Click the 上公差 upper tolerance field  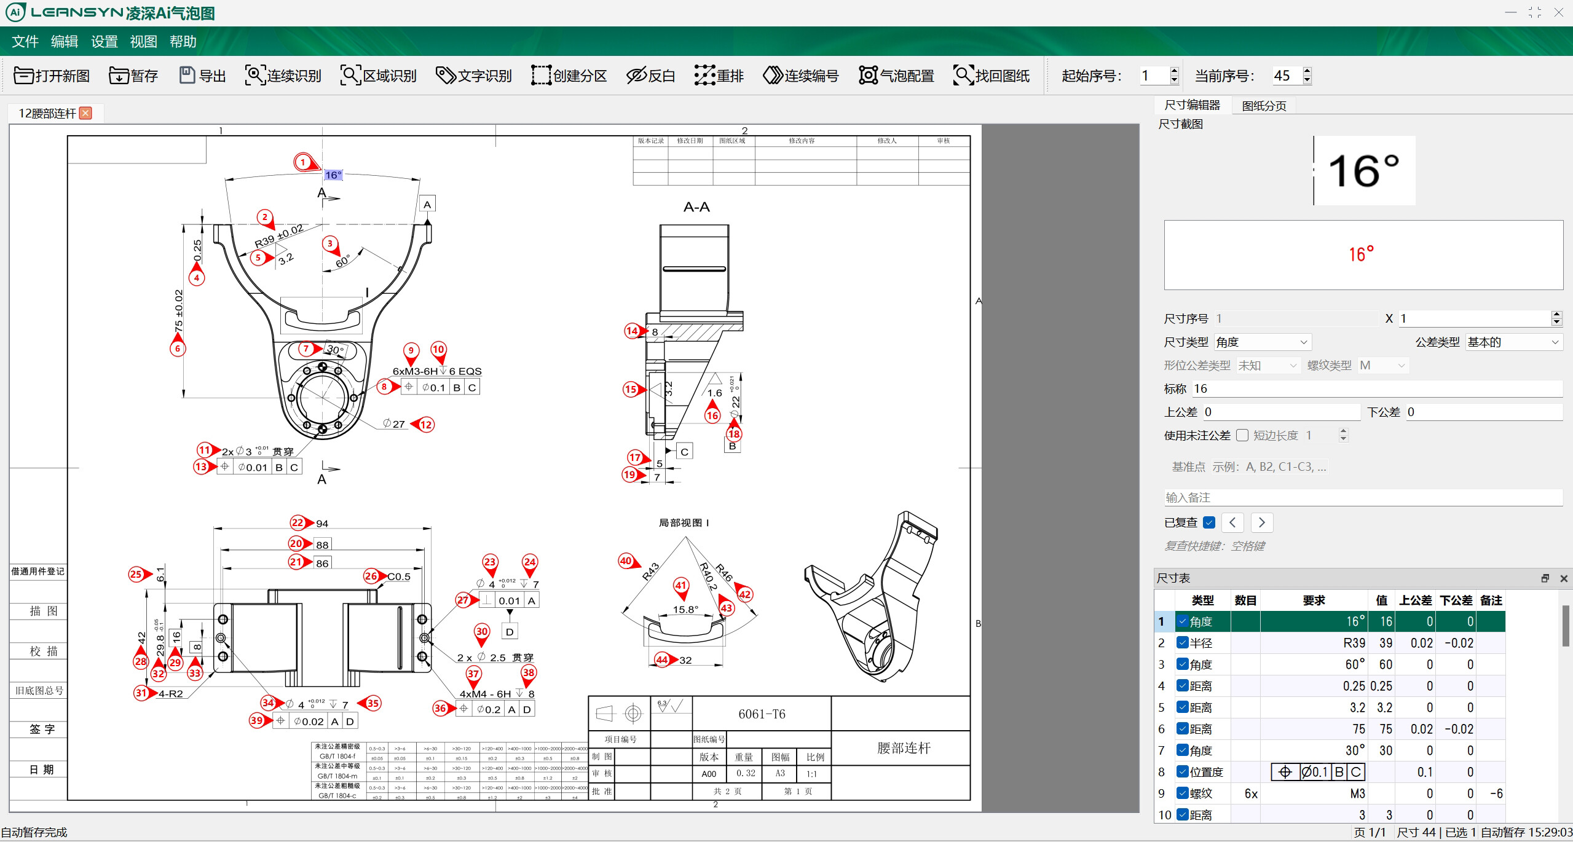click(x=1281, y=412)
